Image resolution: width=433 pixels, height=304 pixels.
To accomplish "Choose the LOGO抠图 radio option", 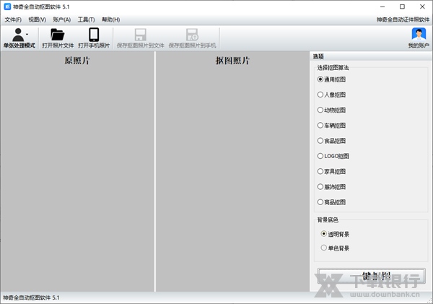I will tap(321, 155).
